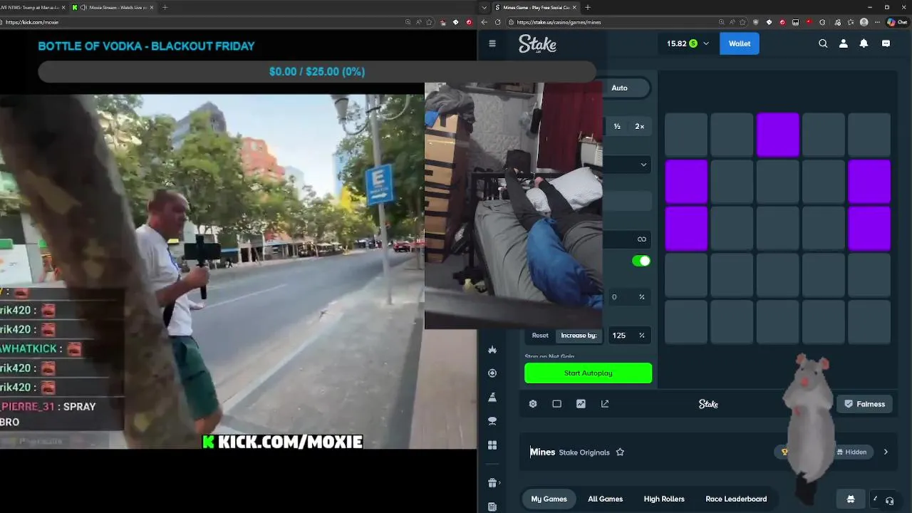This screenshot has width=912, height=513.
Task: Expand the Mines game info arrow
Action: tap(886, 452)
